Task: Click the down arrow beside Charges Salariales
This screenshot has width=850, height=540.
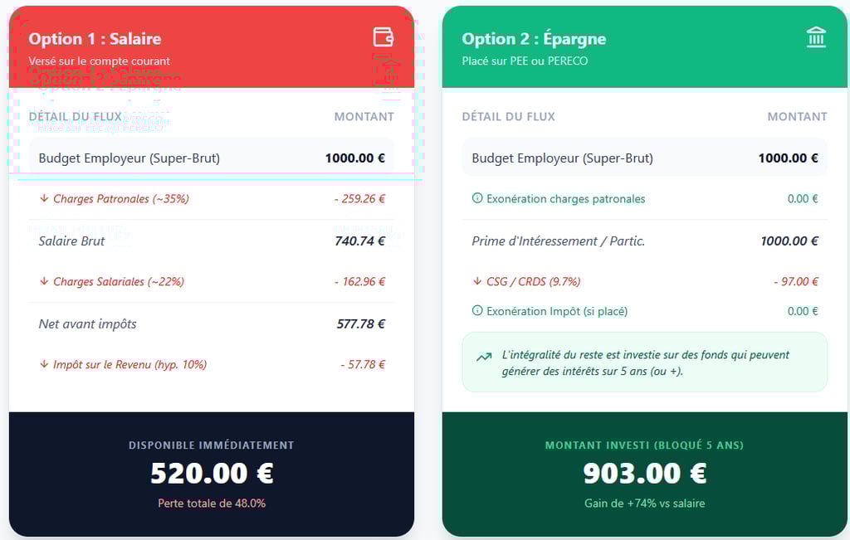Action: tap(44, 281)
